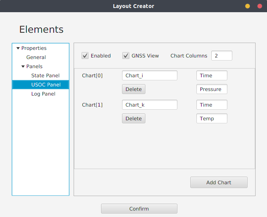Edit the Chart_k name field
Image resolution: width=267 pixels, height=217 pixels.
click(x=150, y=105)
